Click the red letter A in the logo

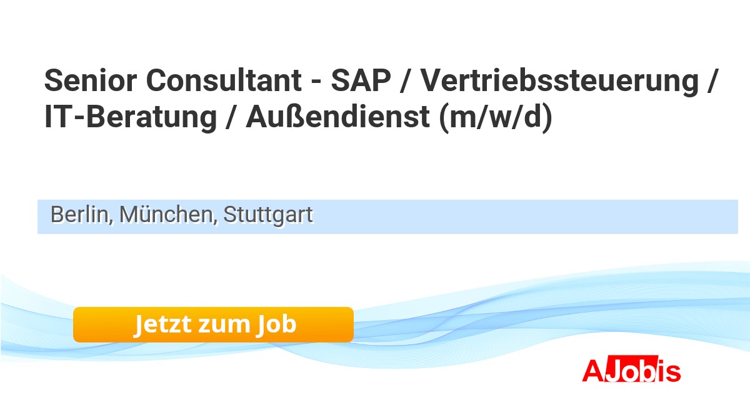click(592, 371)
